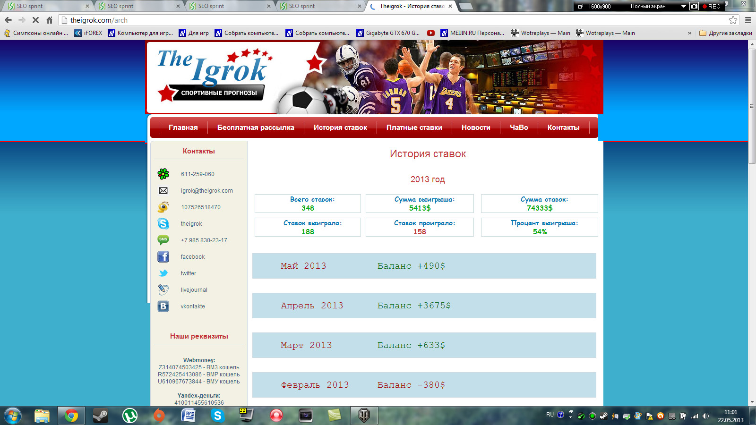Bookmark this page with the star icon
The height and width of the screenshot is (425, 756).
tap(733, 20)
